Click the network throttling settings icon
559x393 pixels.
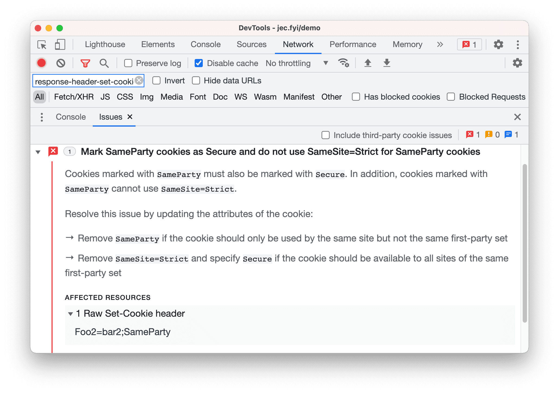[345, 63]
